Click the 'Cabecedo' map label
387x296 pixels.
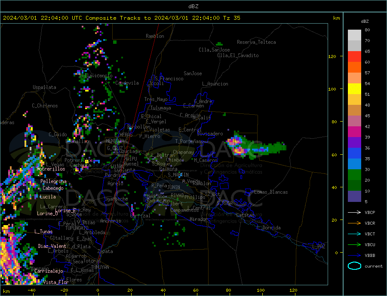(53, 188)
